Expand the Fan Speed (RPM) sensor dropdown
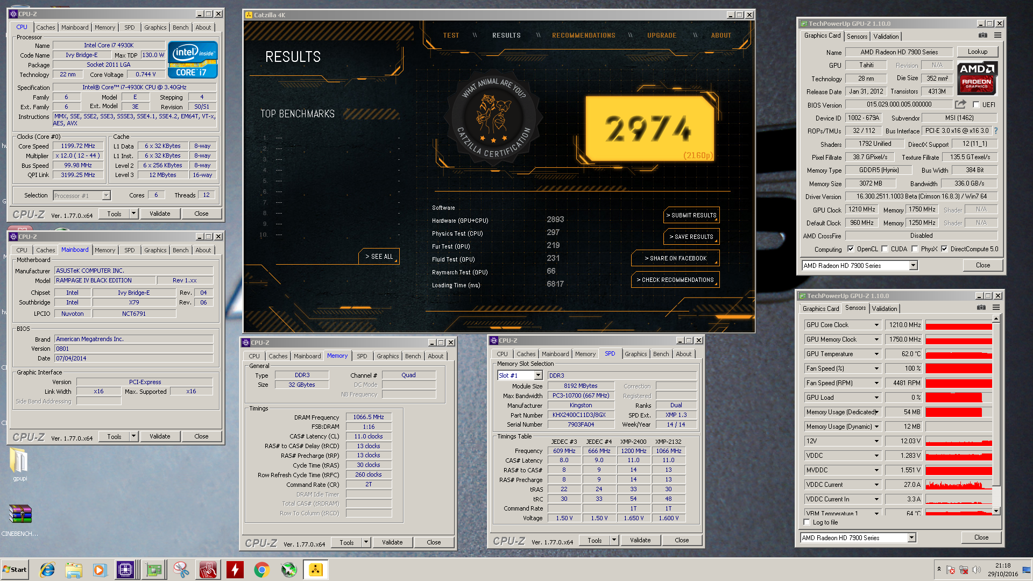This screenshot has height=581, width=1033. pyautogui.click(x=876, y=383)
